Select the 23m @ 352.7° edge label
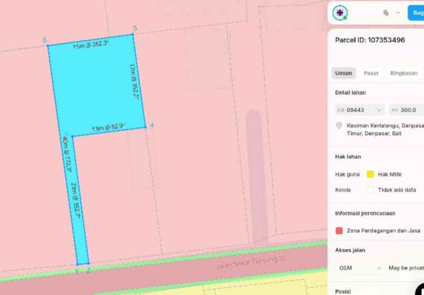The width and height of the screenshot is (424, 295). coord(75,201)
